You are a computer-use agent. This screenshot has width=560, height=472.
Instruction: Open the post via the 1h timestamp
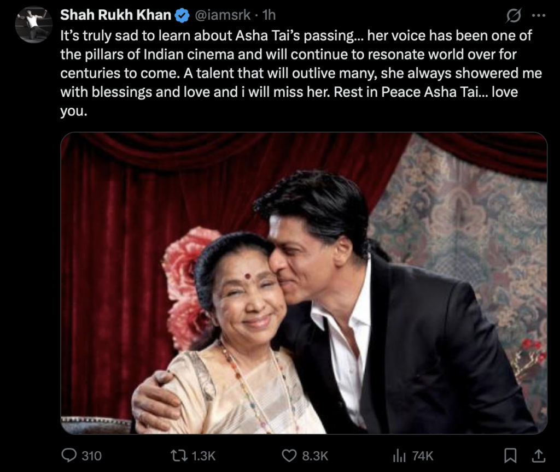click(269, 16)
